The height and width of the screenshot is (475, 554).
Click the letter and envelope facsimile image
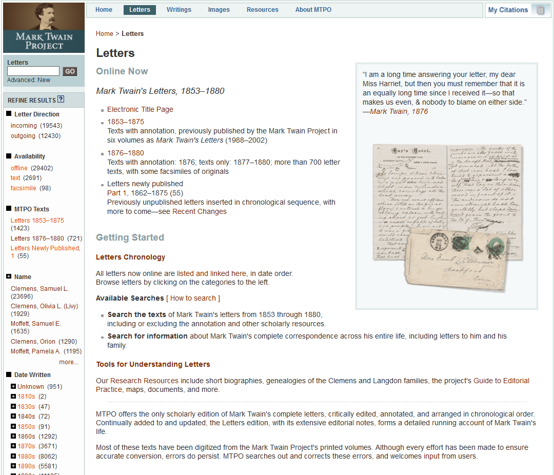(447, 218)
